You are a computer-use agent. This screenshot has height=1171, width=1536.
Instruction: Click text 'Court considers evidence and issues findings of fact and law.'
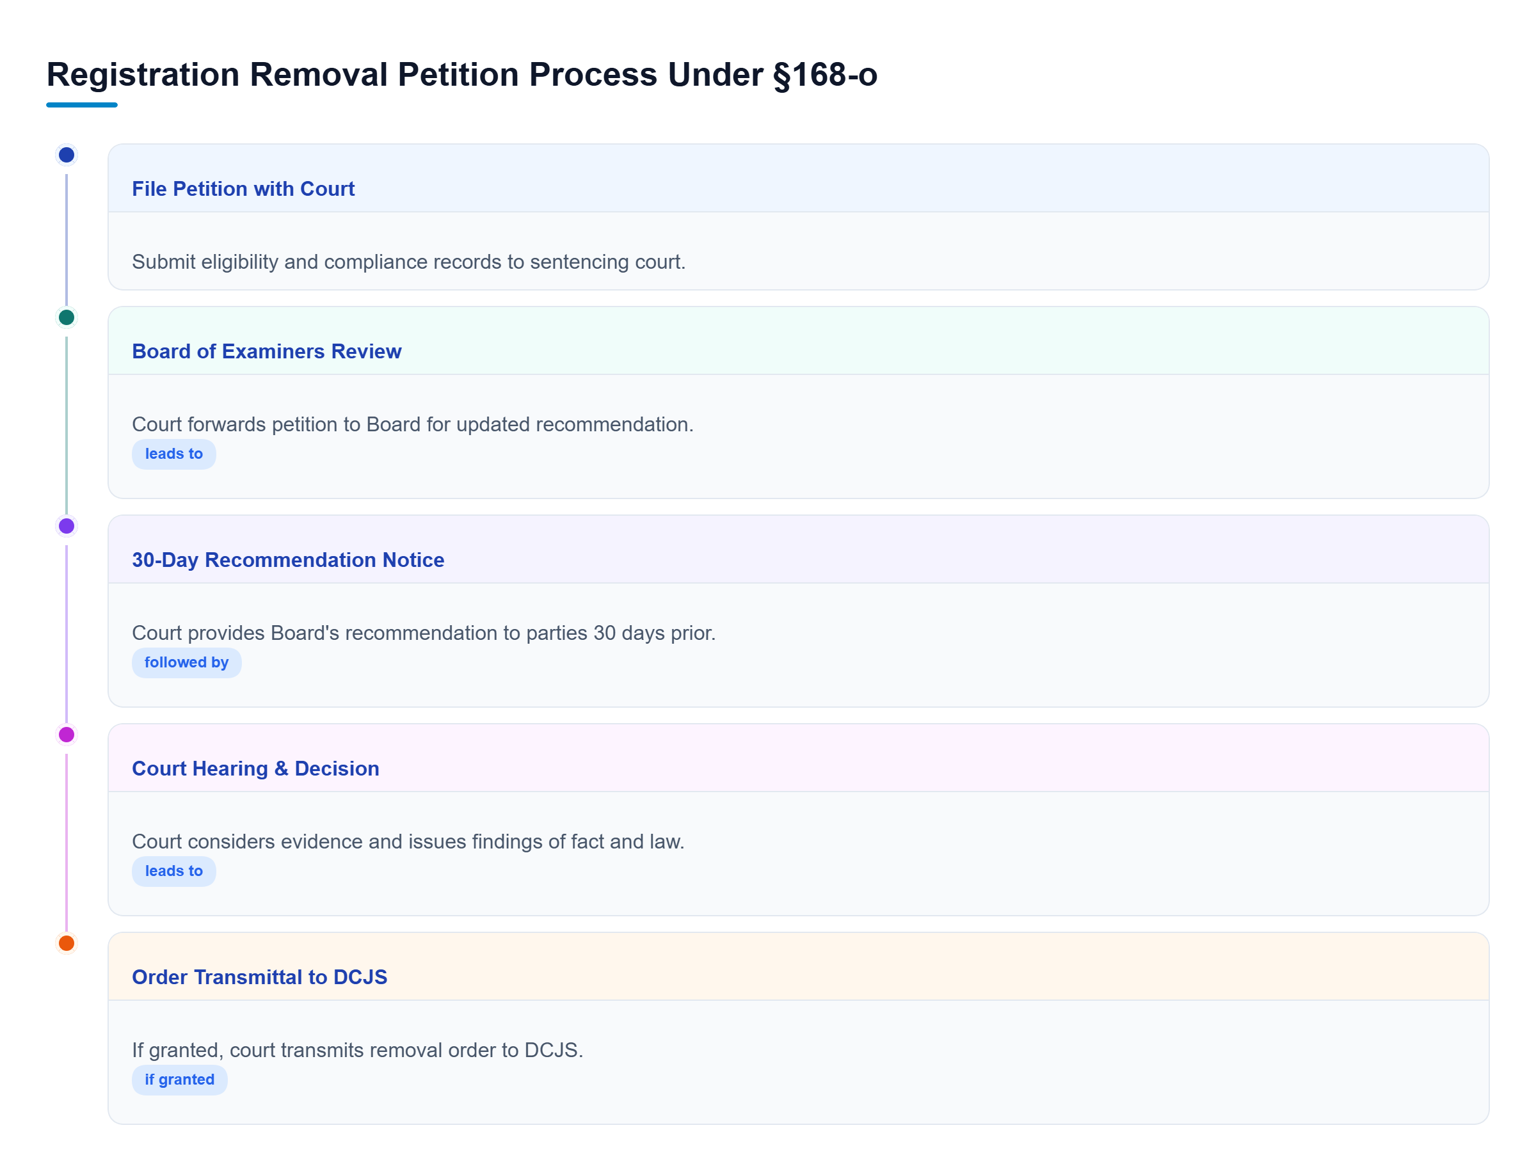(408, 841)
